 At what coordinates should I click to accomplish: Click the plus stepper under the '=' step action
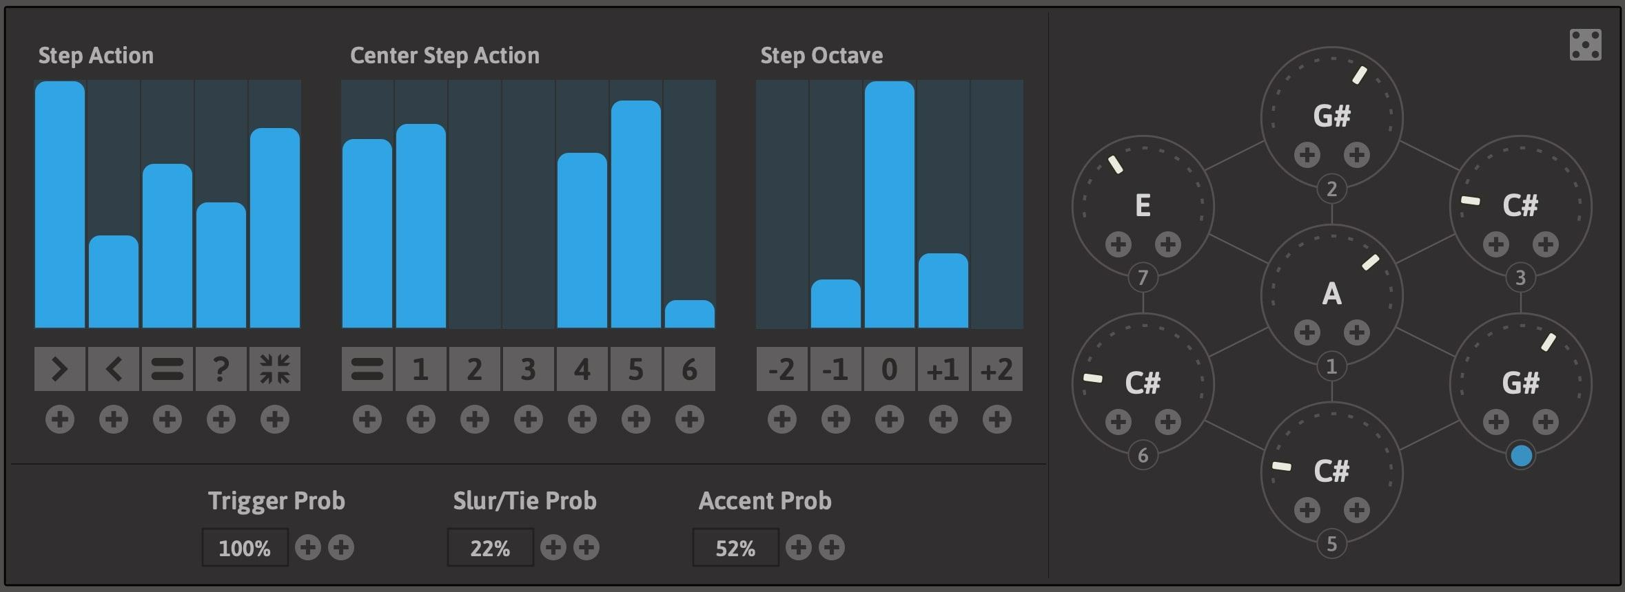pyautogui.click(x=166, y=418)
